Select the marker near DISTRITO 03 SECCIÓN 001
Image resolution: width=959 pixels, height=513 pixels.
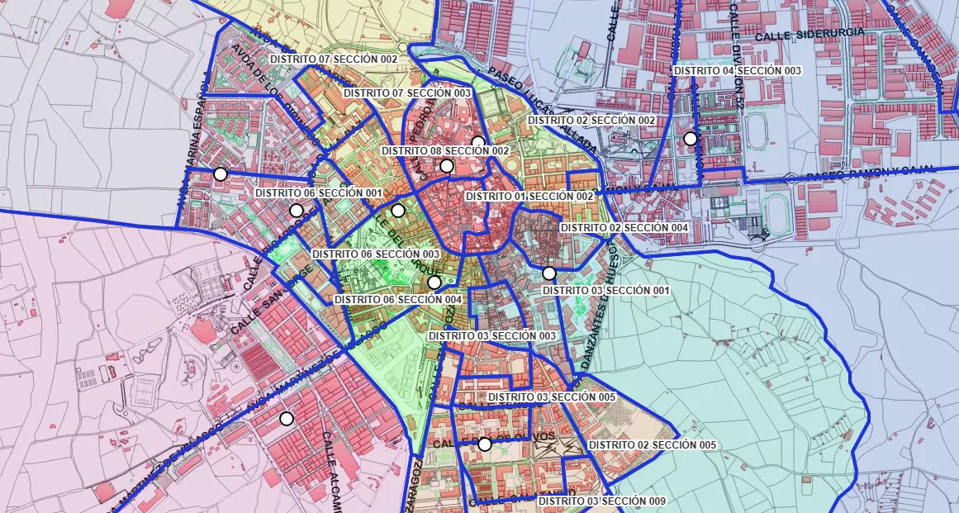(x=548, y=273)
